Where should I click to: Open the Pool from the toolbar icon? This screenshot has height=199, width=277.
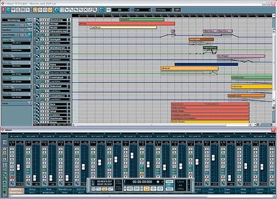(23, 10)
